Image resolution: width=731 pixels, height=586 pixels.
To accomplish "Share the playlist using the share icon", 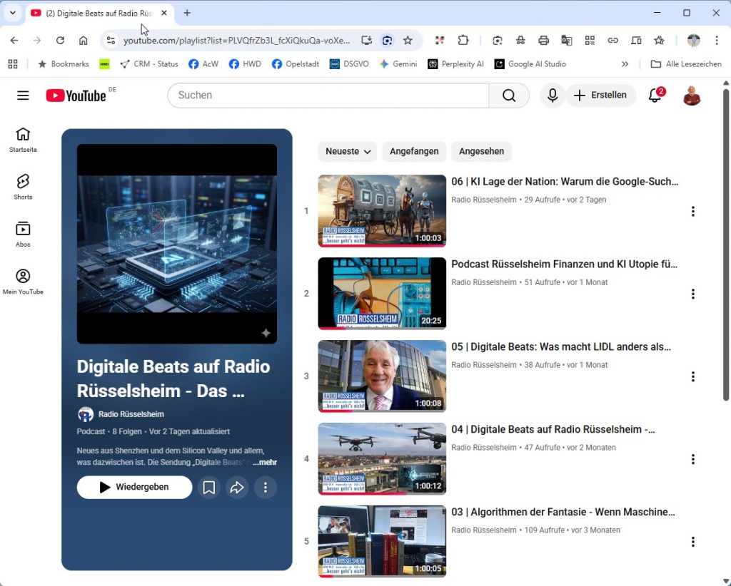I will (237, 487).
